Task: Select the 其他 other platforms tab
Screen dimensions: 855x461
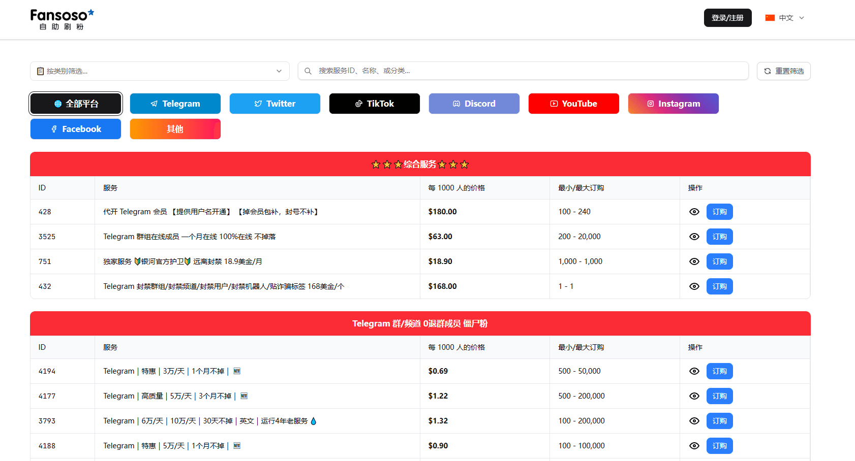Action: tap(175, 129)
